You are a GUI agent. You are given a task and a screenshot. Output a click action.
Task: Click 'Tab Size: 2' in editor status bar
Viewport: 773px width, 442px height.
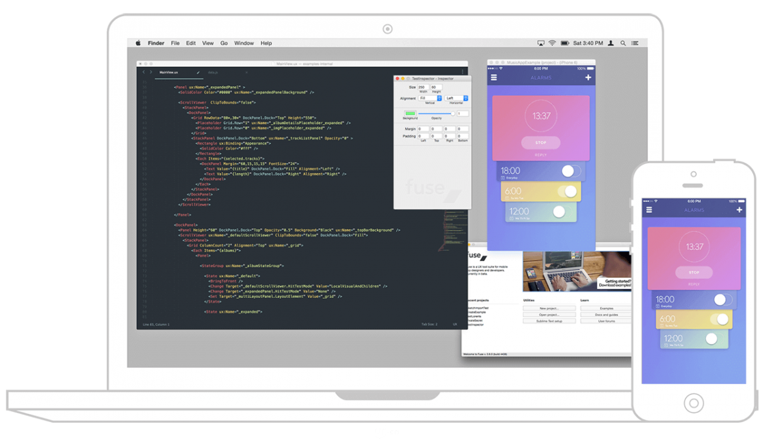430,324
